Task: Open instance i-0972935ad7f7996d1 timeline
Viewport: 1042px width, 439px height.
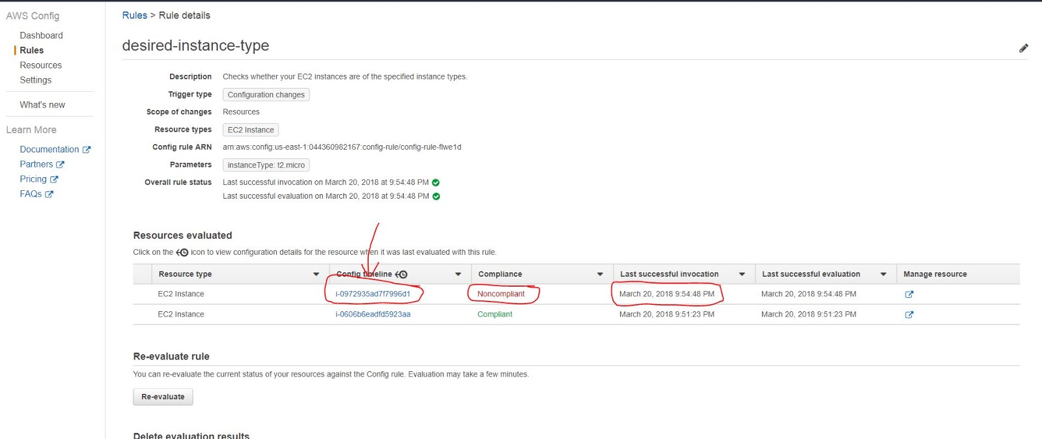Action: click(x=373, y=294)
